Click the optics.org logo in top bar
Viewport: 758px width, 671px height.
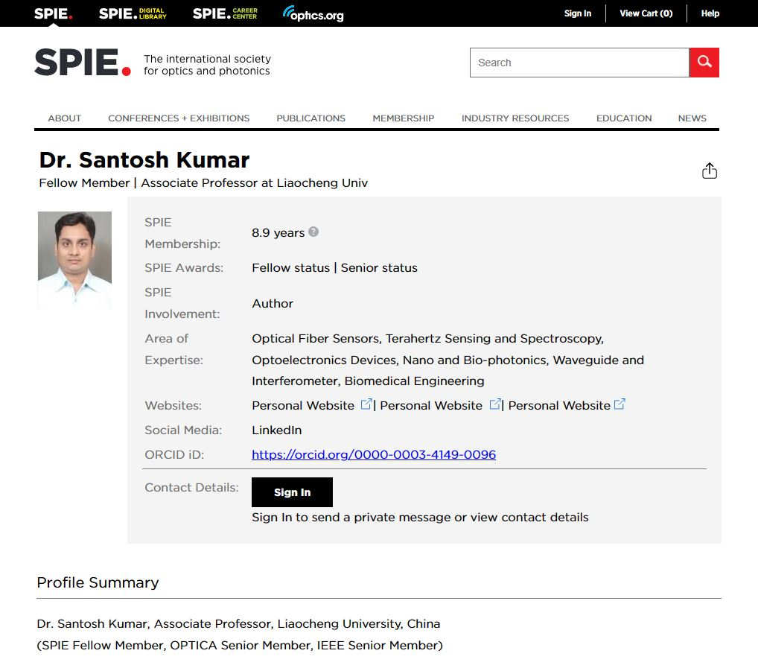pyautogui.click(x=313, y=13)
